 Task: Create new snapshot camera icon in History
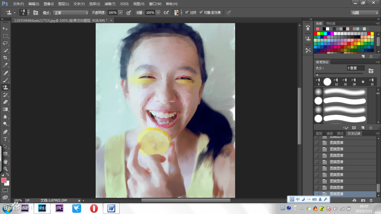point(363,200)
